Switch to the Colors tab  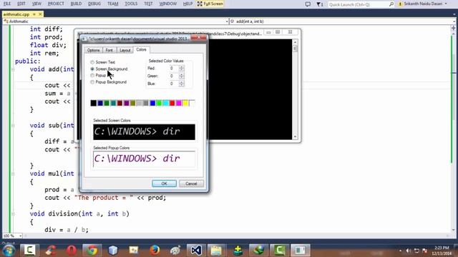(142, 49)
